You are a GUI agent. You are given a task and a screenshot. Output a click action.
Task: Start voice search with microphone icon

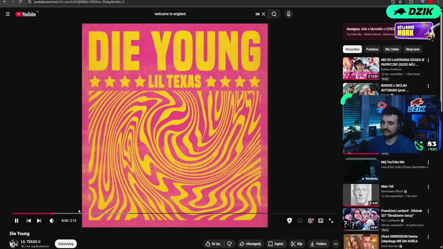[x=288, y=14]
